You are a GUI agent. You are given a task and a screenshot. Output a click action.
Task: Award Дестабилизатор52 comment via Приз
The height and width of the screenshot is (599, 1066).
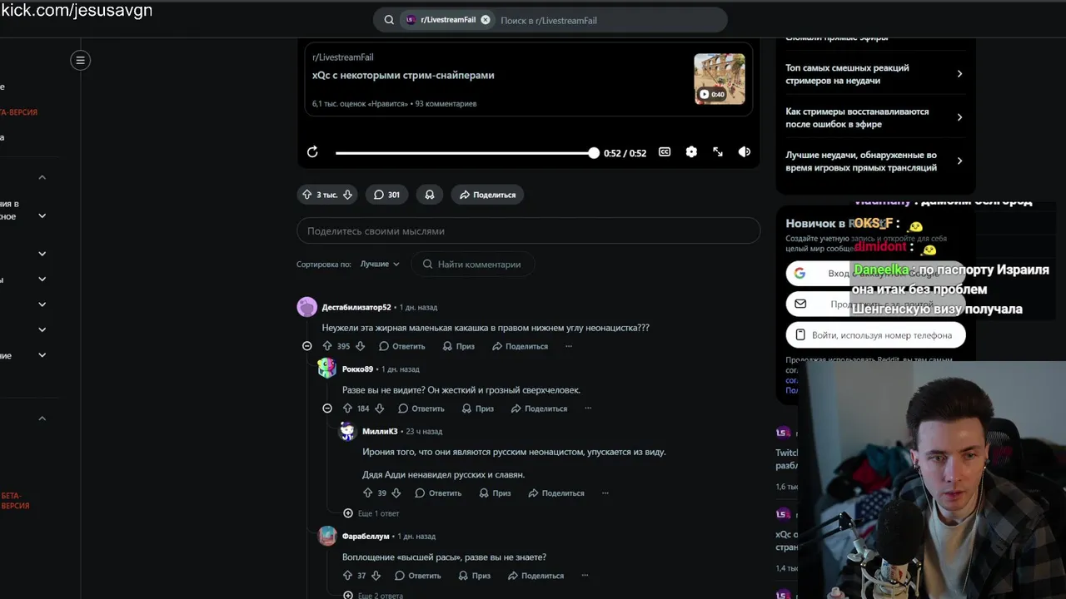click(459, 346)
